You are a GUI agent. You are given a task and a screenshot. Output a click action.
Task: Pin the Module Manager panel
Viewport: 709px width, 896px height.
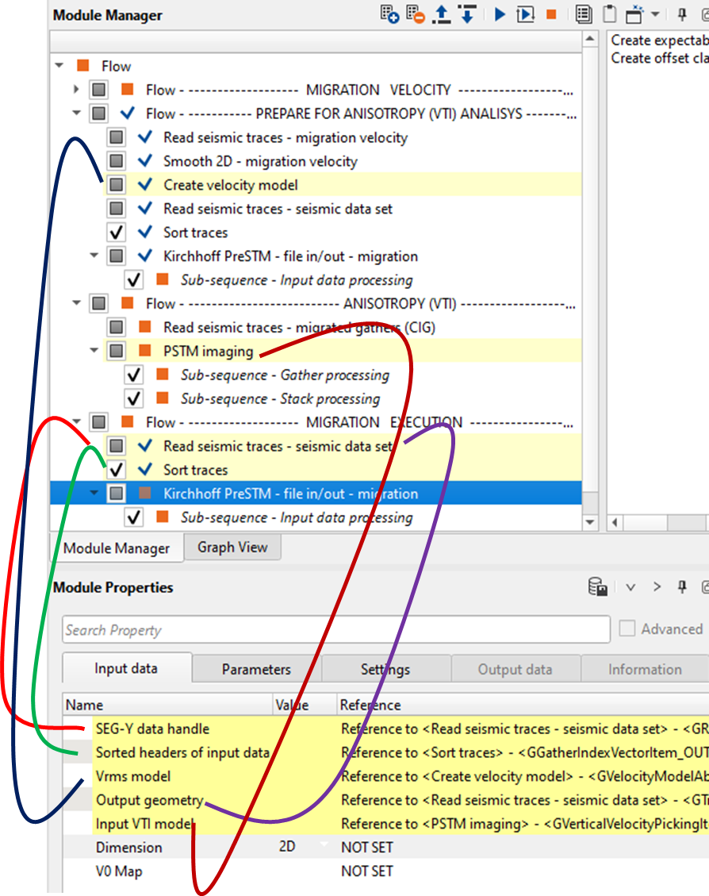point(682,14)
